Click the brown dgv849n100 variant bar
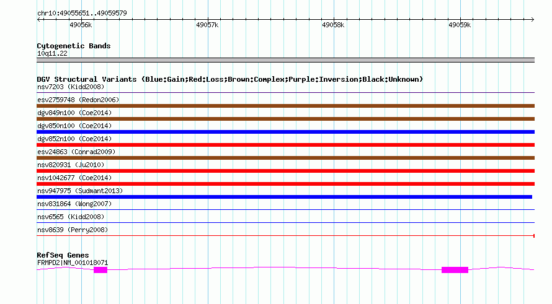This screenshot has height=304, width=552. tap(285, 119)
